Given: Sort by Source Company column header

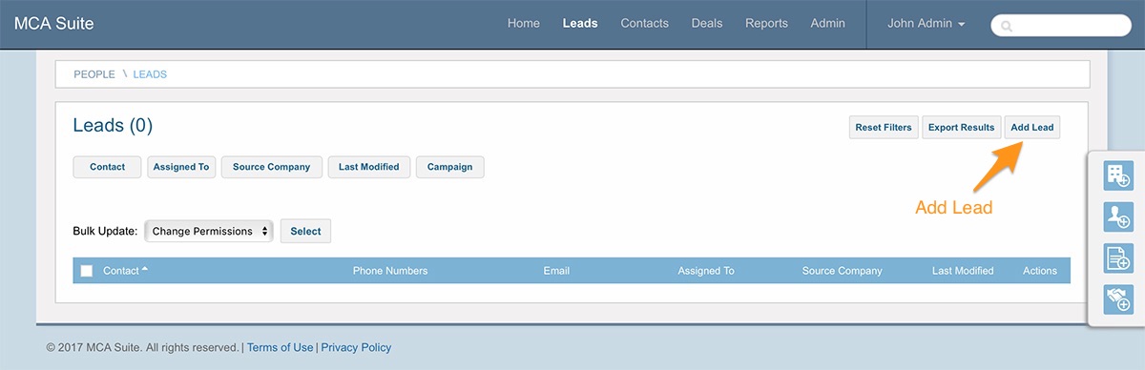Looking at the screenshot, I should (x=843, y=271).
